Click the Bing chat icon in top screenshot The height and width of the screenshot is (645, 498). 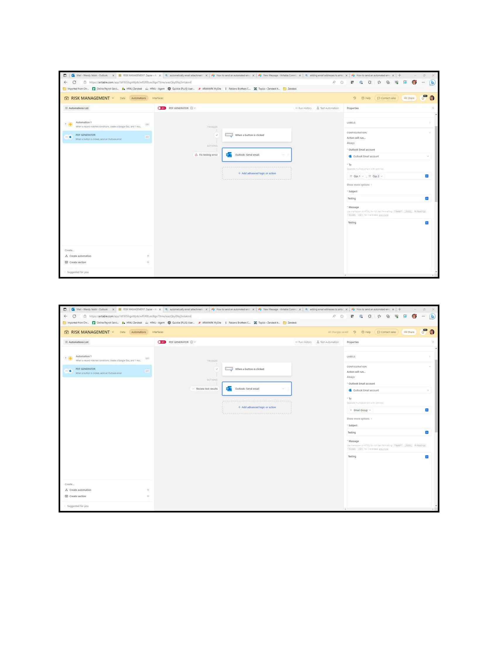[x=432, y=82]
